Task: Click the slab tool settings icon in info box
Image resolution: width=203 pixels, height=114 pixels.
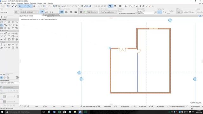Action: (16, 12)
